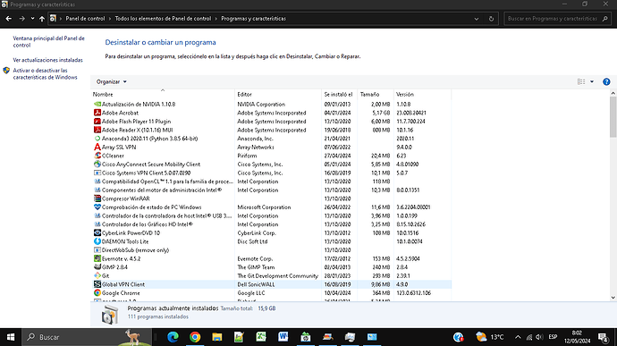Expand the address bar history dropdown

(477, 19)
